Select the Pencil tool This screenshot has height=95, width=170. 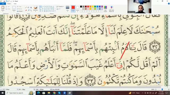(x=26, y=7)
